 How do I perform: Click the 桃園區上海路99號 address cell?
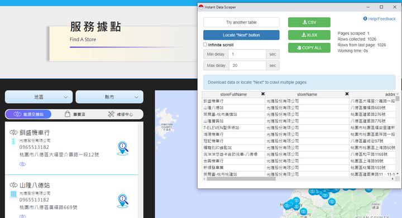[x=372, y=161]
